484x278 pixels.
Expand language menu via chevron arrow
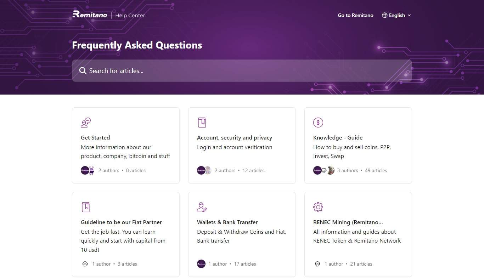tap(409, 15)
